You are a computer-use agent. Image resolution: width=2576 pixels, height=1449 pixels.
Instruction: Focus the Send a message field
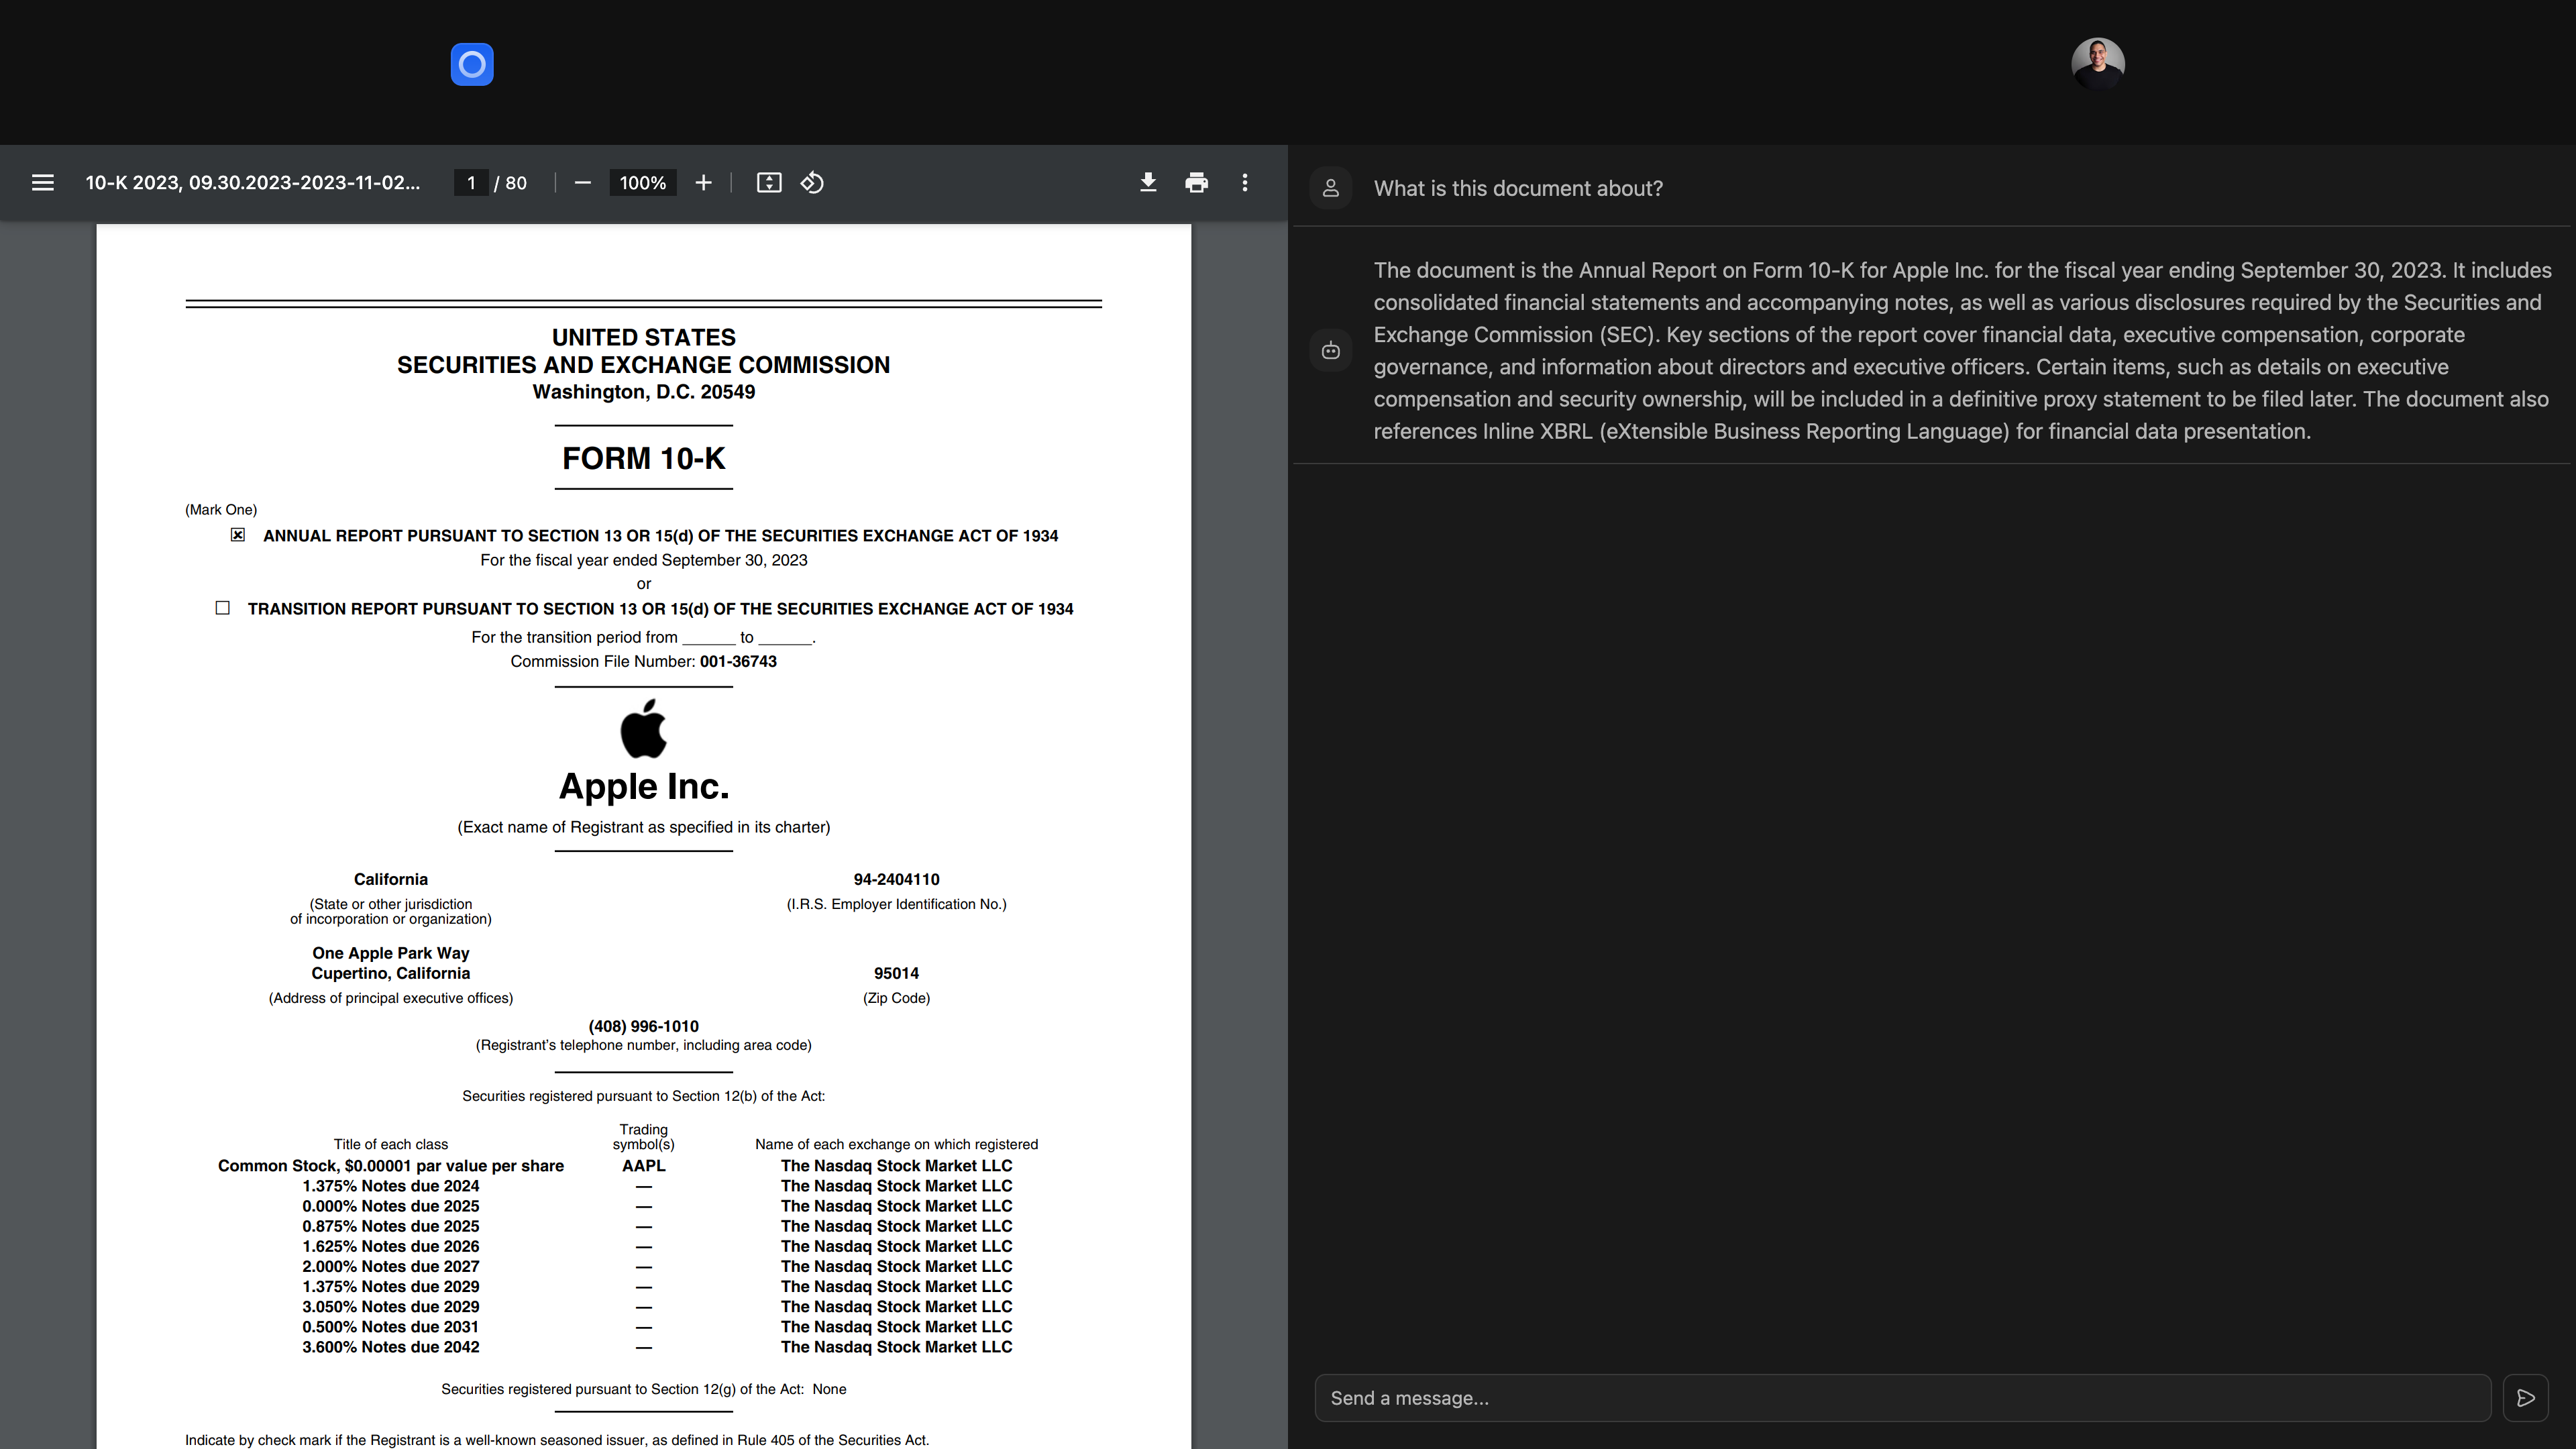tap(1900, 1398)
